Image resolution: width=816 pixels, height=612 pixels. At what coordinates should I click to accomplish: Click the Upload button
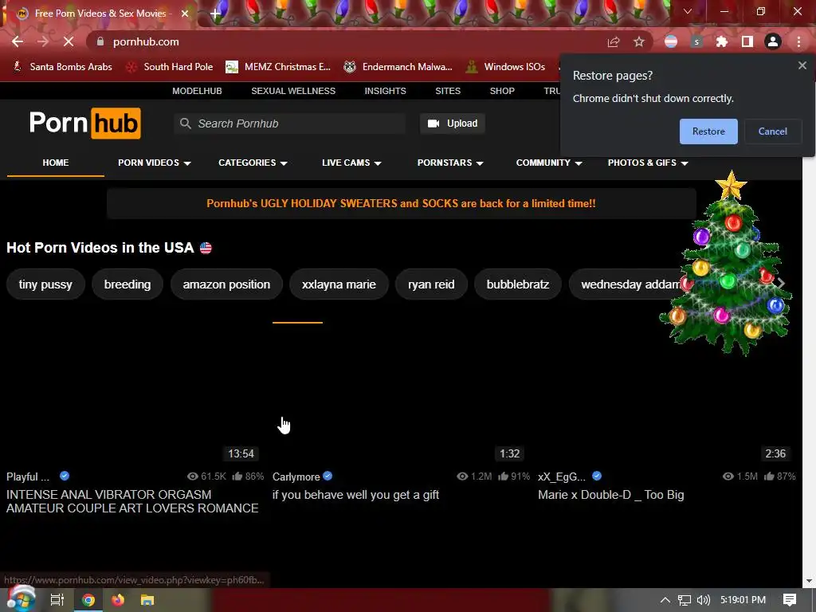[453, 124]
